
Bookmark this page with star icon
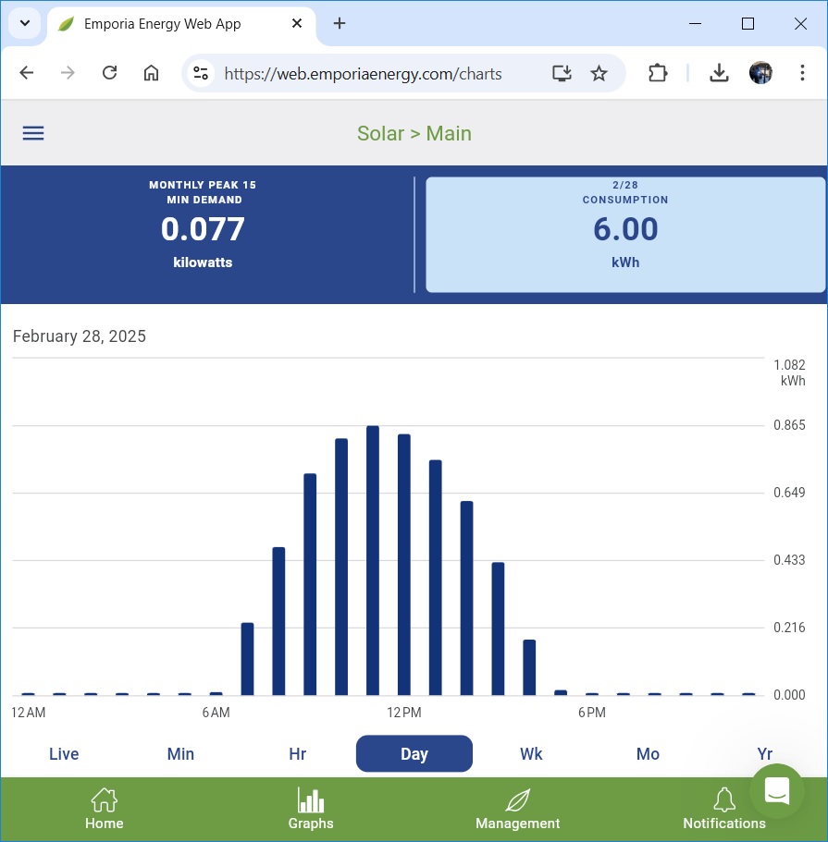tap(599, 74)
